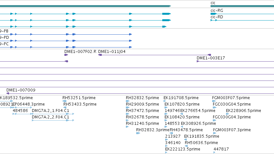
Task: Click the EP06448.3prime EST label
Action: tap(29, 104)
